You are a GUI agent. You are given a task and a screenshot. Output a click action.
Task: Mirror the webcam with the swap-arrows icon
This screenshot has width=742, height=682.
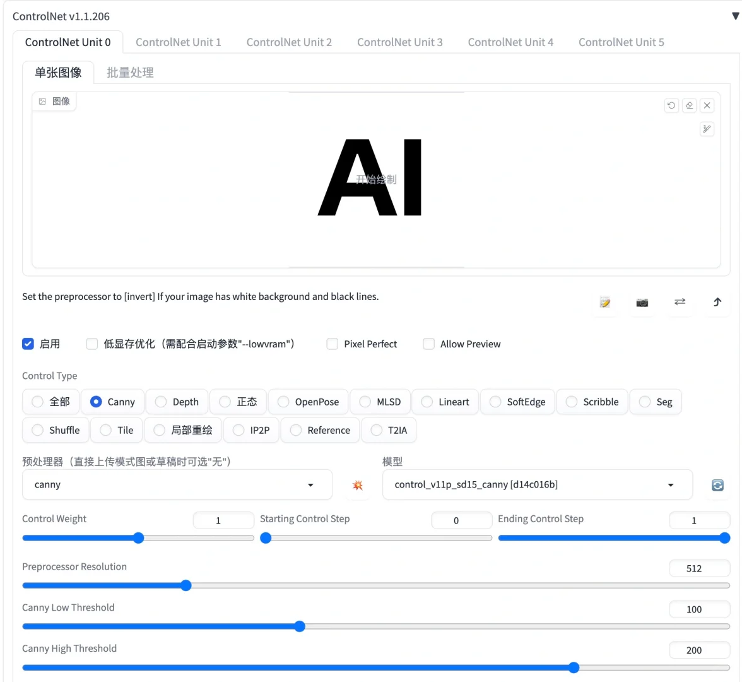click(680, 303)
